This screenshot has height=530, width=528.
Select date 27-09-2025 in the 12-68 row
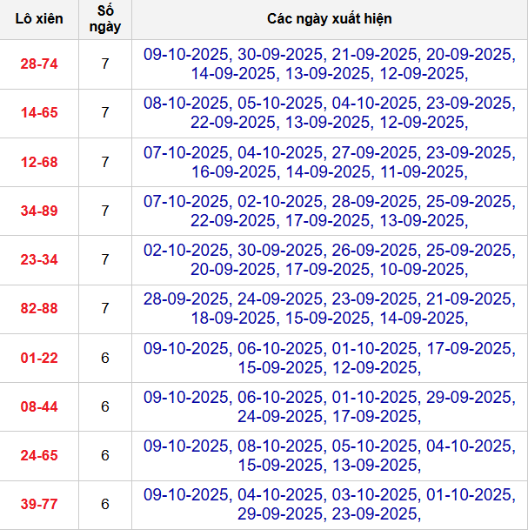(x=374, y=152)
